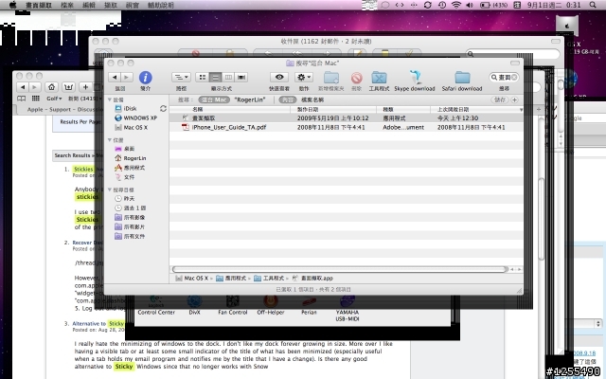Open the File menu in menu bar
606x379 pixels.
[x=67, y=5]
